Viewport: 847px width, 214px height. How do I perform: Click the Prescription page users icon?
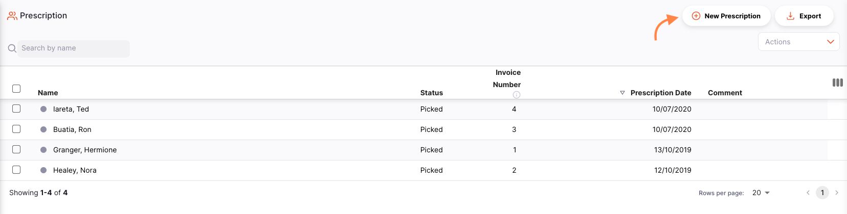point(12,16)
